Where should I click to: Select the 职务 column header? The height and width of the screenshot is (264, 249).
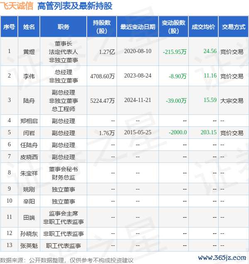click(x=63, y=27)
